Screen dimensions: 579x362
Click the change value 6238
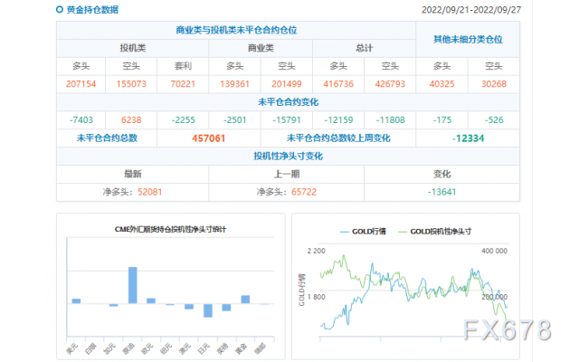click(131, 120)
